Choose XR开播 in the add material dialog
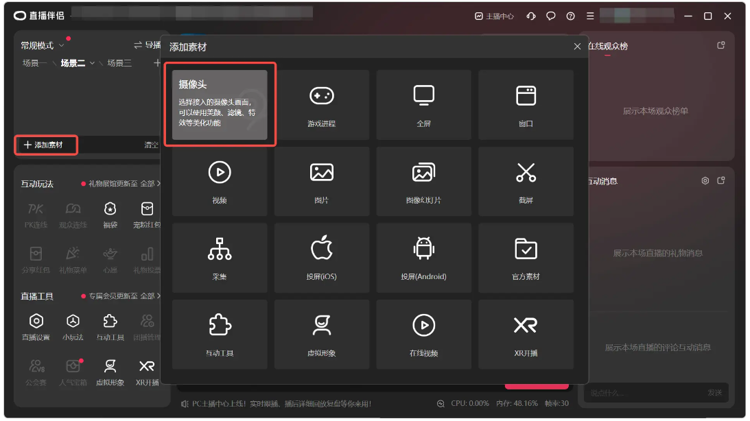The image size is (750, 421). tap(526, 326)
